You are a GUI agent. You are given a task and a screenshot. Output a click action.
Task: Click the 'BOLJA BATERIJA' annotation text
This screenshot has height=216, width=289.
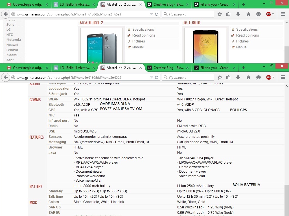[246, 184]
